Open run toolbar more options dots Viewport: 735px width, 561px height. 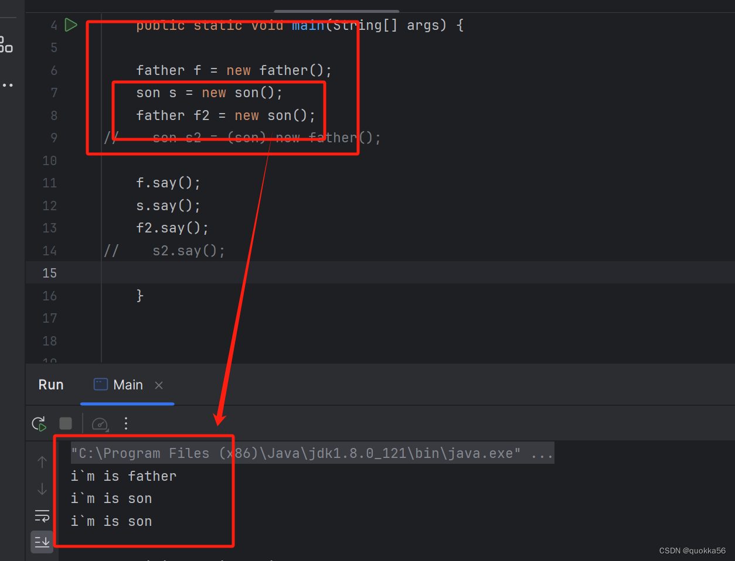(126, 423)
